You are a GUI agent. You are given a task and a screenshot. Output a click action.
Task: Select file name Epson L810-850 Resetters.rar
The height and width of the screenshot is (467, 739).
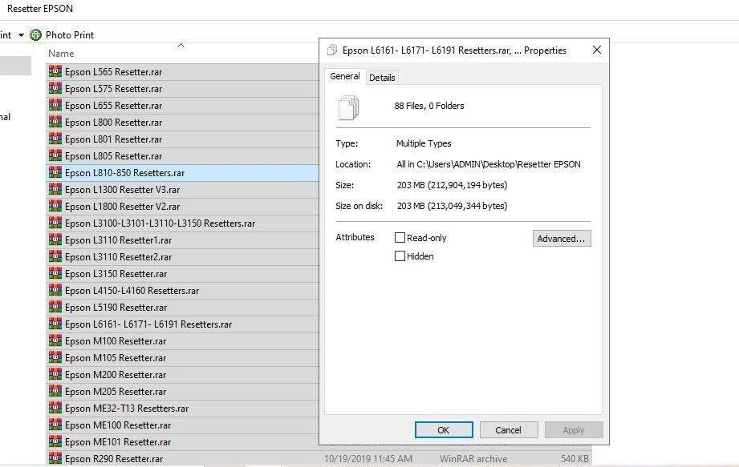pos(125,173)
